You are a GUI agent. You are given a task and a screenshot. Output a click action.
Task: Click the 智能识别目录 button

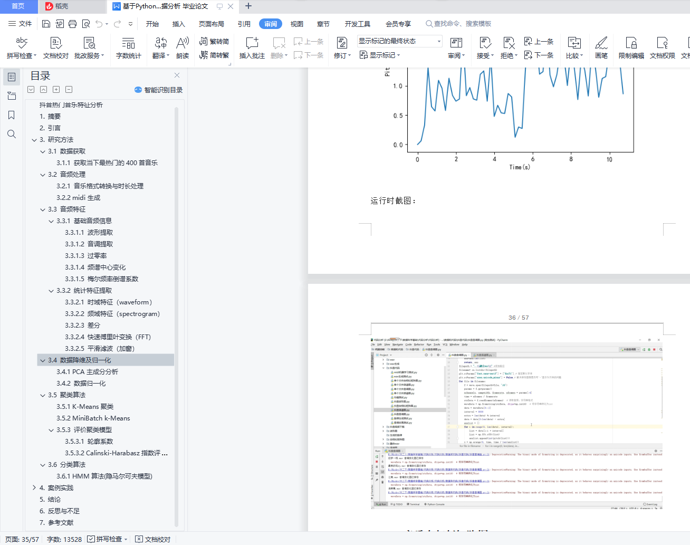158,90
